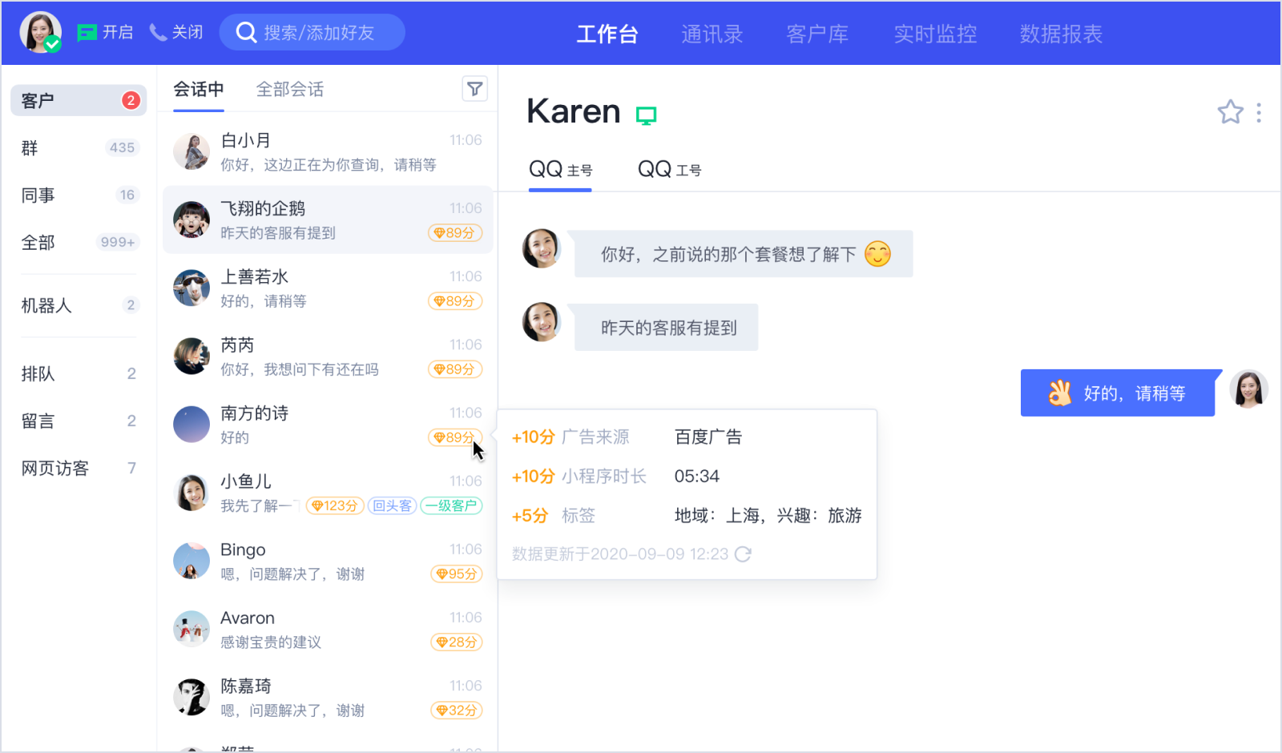Image resolution: width=1282 pixels, height=753 pixels.
Task: Open the 机器人 category
Action: (79, 305)
